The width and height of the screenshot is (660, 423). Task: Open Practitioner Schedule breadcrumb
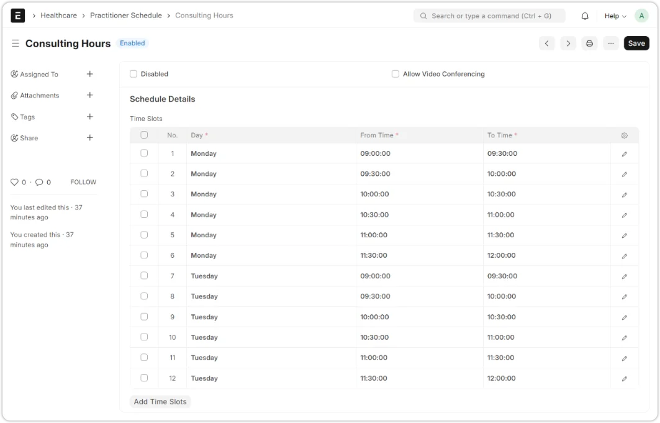pos(126,16)
